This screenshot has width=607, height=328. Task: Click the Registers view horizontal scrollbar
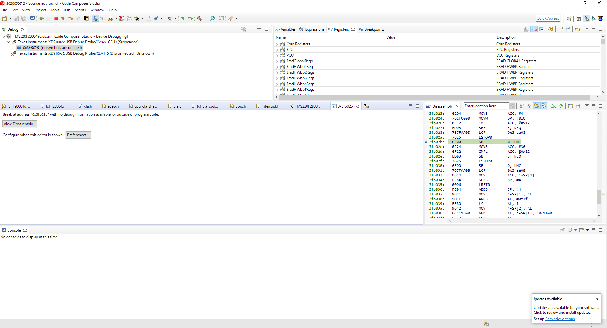434,97
